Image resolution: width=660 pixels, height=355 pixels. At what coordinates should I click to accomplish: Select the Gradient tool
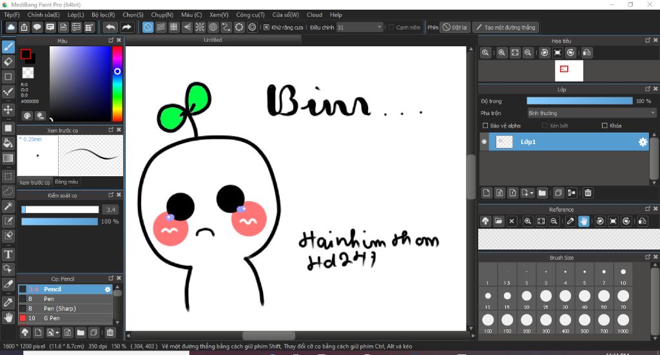(x=8, y=158)
